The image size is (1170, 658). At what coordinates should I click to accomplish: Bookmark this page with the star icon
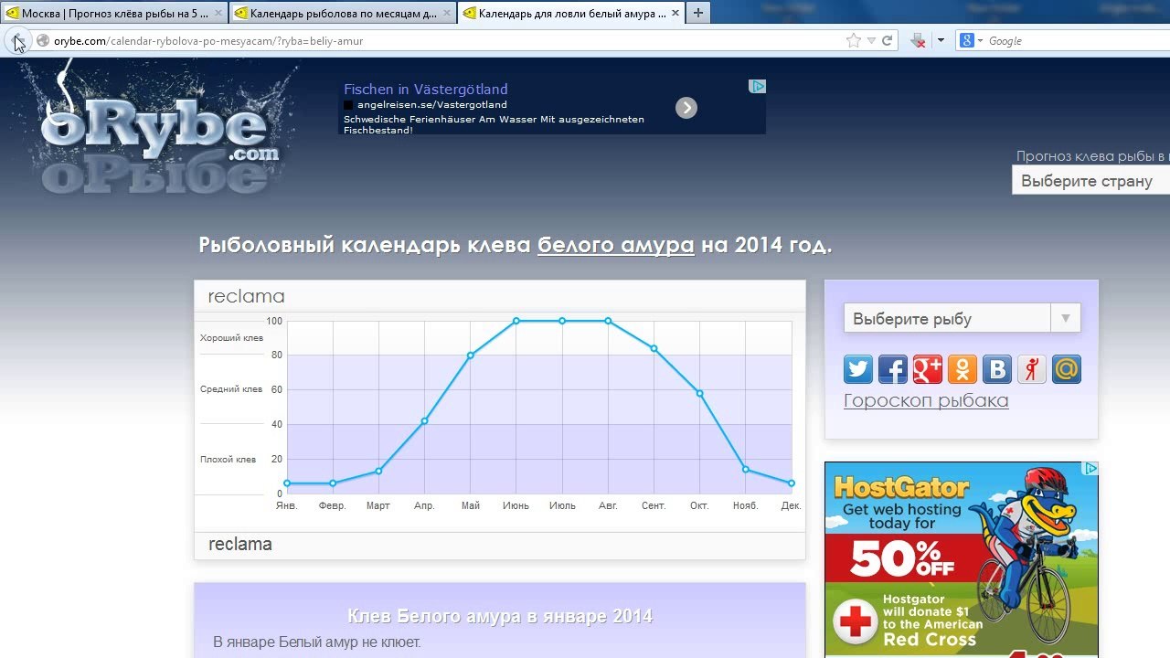854,41
